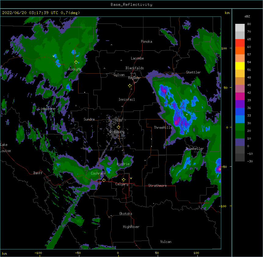Viewport: 263px width, 257px height.
Task: Click the -30 value on the dBZ scale
Action: coord(250,161)
